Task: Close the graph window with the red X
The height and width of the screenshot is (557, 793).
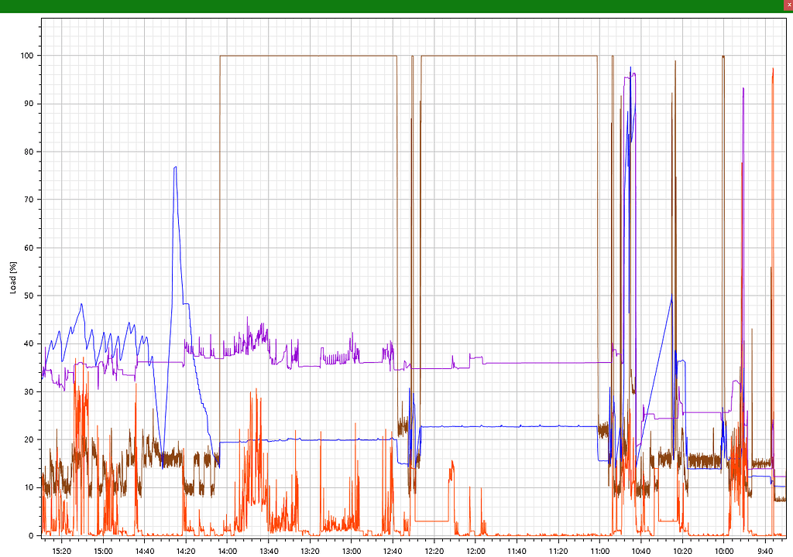Action: (788, 5)
